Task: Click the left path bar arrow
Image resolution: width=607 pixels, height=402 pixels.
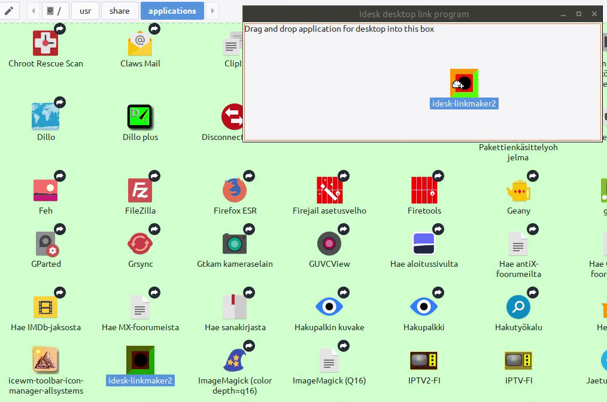Action: (x=34, y=11)
